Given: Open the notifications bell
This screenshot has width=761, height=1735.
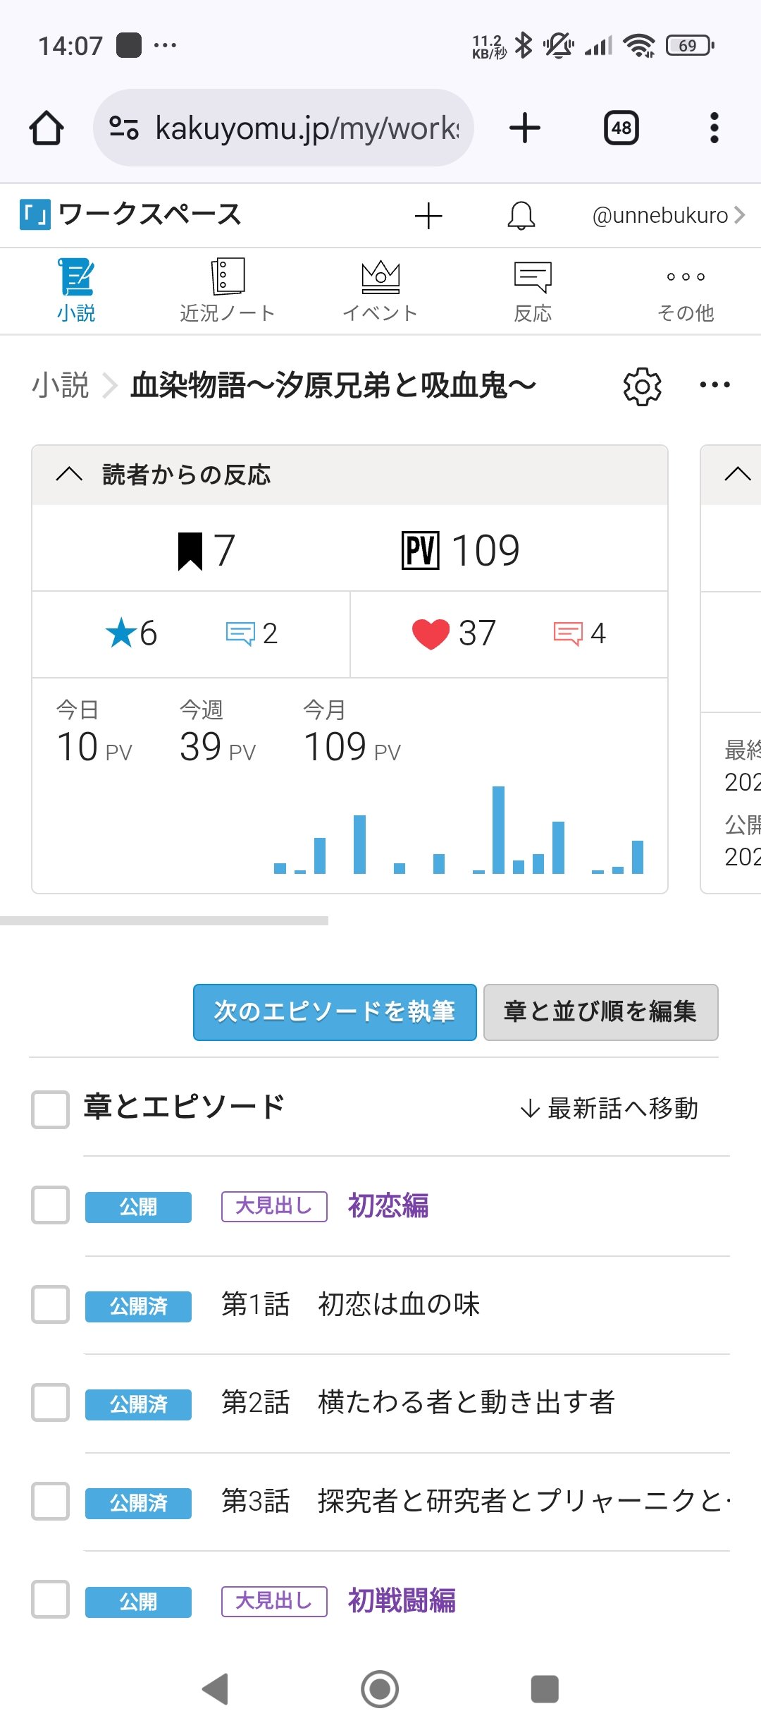Looking at the screenshot, I should coord(521,216).
